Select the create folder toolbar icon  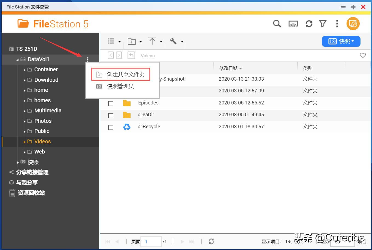tap(132, 41)
